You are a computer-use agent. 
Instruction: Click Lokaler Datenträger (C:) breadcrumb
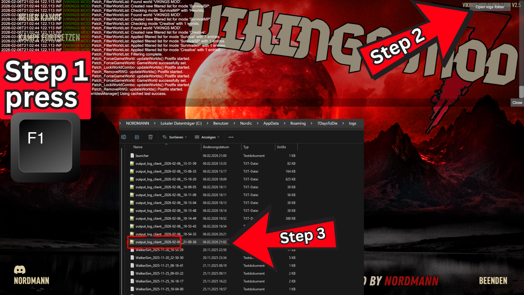coord(181,123)
